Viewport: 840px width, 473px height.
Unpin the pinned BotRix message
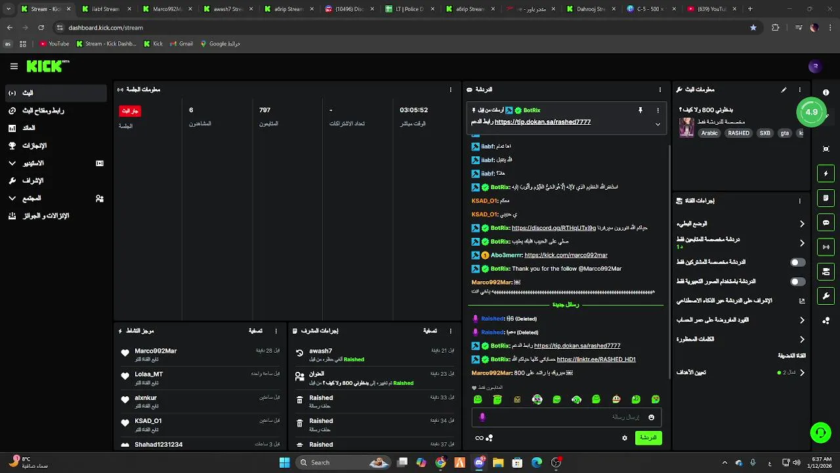640,110
